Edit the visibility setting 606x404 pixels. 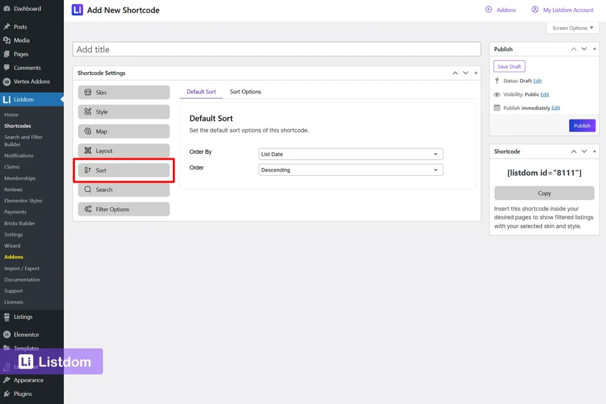coord(545,94)
